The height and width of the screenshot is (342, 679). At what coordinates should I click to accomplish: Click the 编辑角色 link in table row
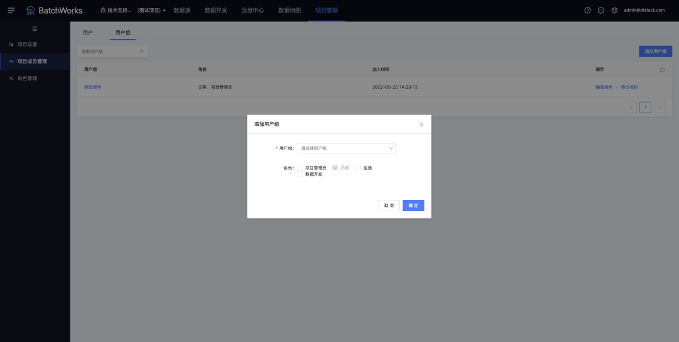(x=604, y=87)
